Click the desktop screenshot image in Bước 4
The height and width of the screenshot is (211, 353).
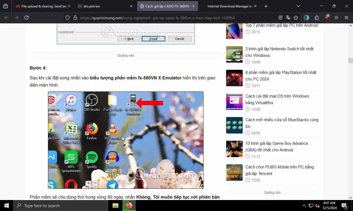pos(126,140)
